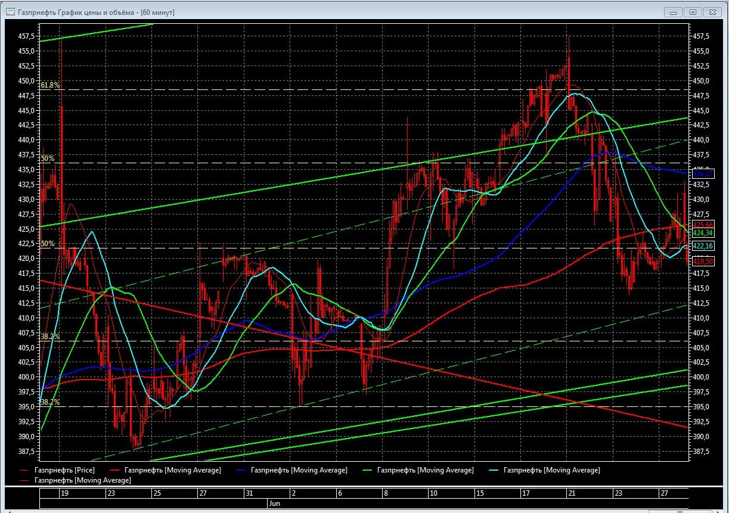
Task: Restore down the Газпрнефть chart window
Action: coord(693,12)
